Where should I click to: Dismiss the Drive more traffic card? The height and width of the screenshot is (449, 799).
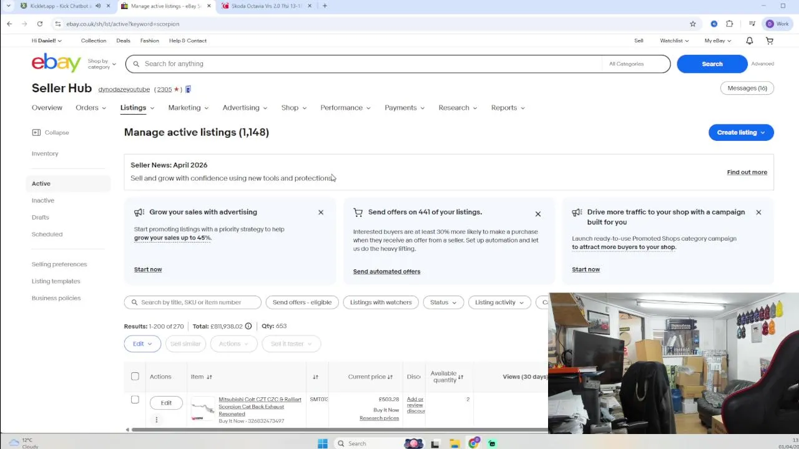pyautogui.click(x=758, y=213)
